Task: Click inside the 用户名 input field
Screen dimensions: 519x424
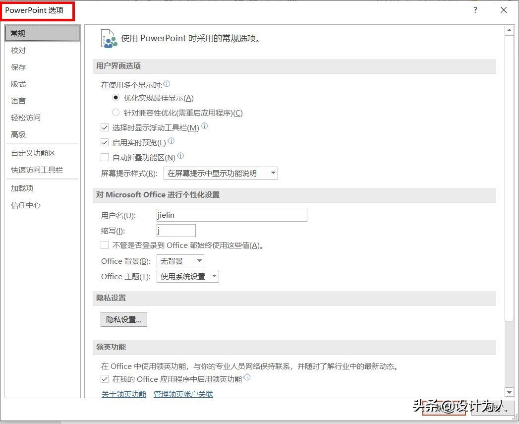Action: [x=231, y=215]
